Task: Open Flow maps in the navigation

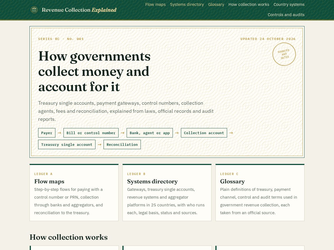Action: (x=155, y=4)
